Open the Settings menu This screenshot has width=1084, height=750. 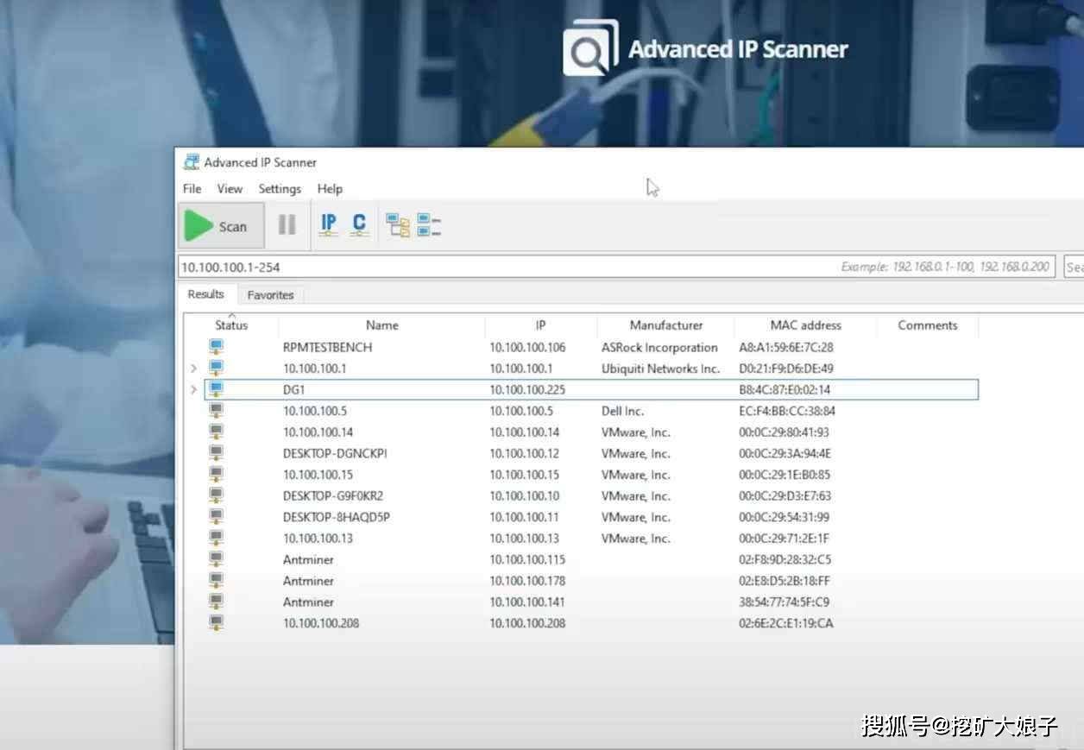coord(280,188)
